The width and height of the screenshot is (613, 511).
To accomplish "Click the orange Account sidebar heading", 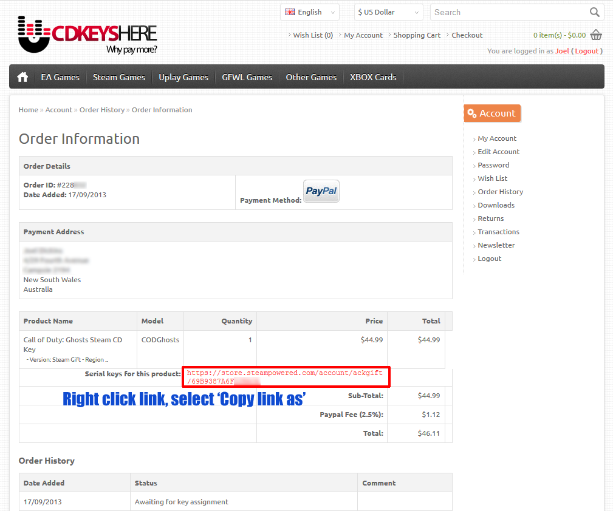I will (492, 113).
